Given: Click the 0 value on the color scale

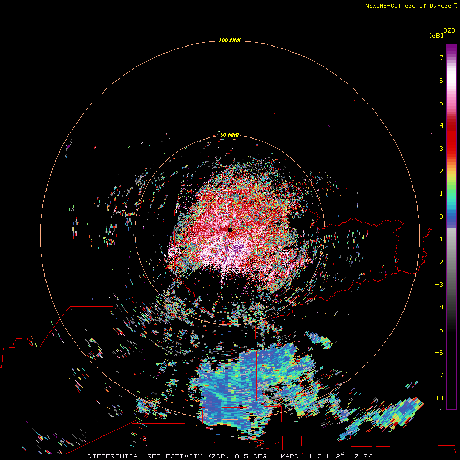Looking at the screenshot, I should pos(441,217).
